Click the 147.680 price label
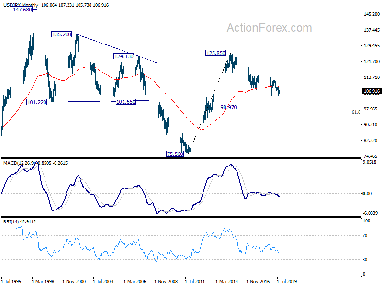This screenshot has height=287, width=383. coord(22,10)
